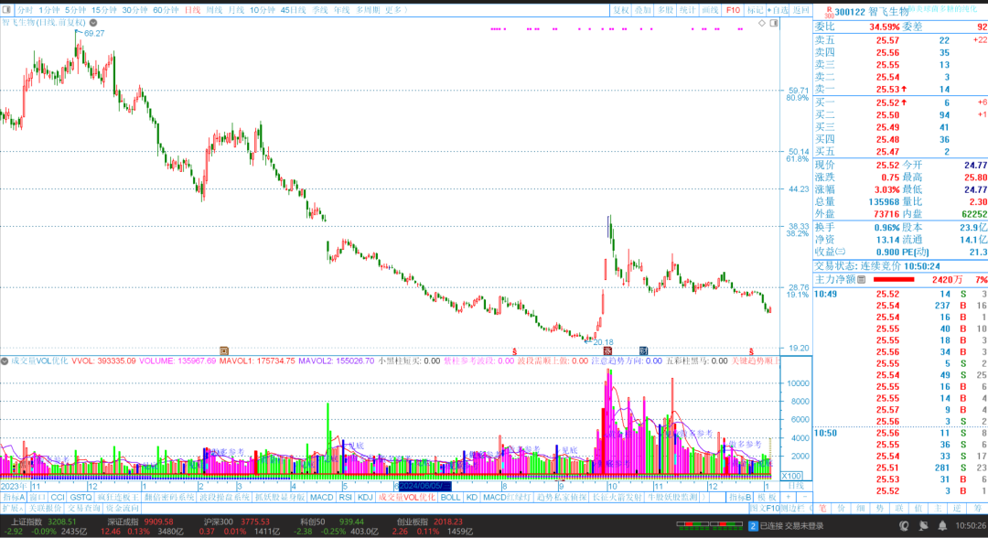Screen dimensions: 988x538
Task: Add stock with +自选 button
Action: (x=778, y=10)
